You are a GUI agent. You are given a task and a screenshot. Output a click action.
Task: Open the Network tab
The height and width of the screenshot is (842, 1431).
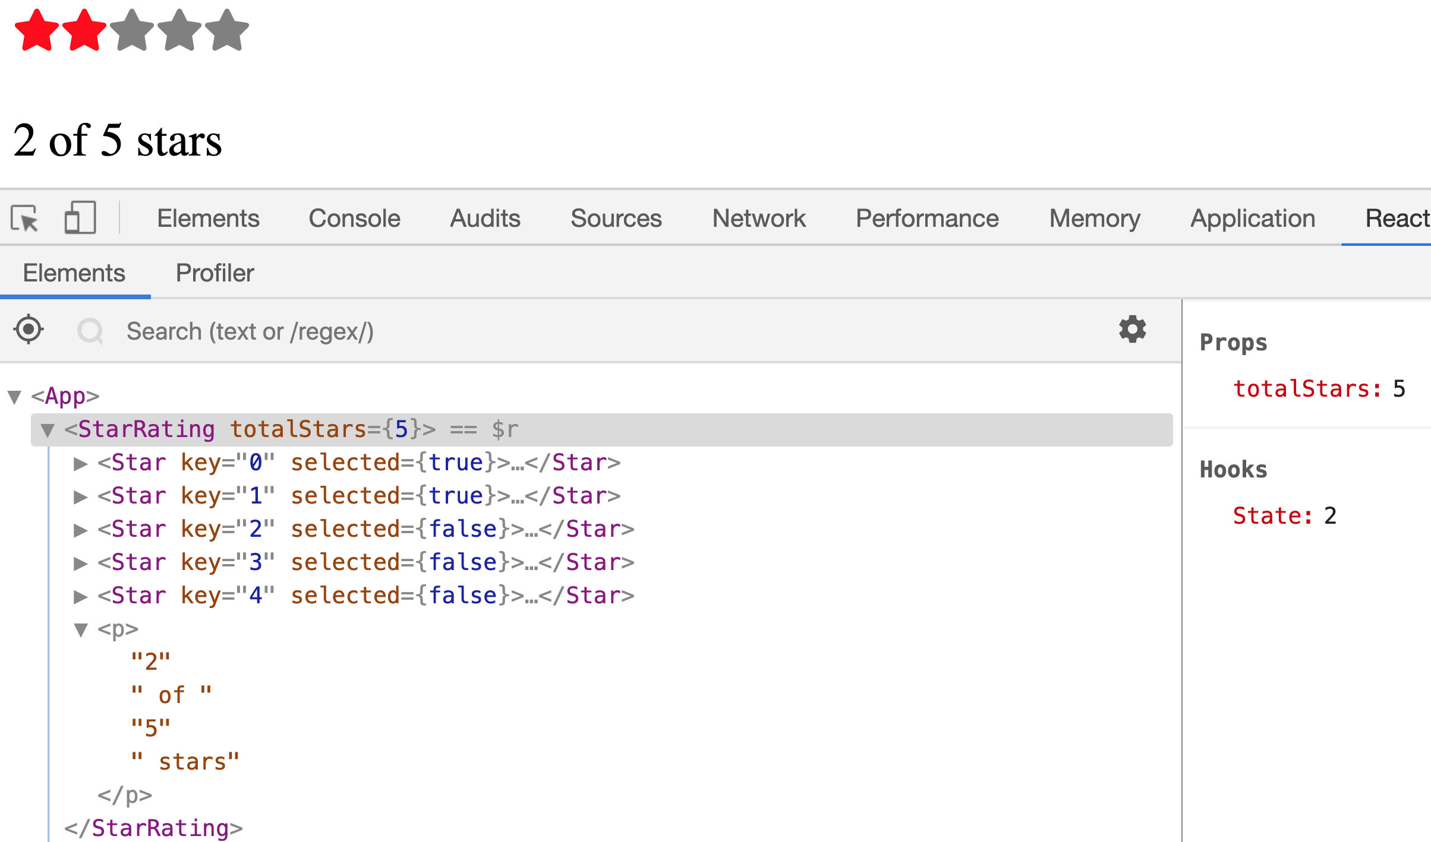(758, 219)
